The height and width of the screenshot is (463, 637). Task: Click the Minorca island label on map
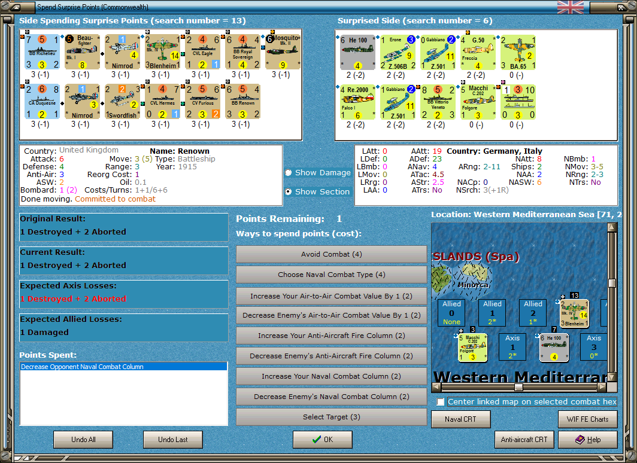[x=474, y=285]
